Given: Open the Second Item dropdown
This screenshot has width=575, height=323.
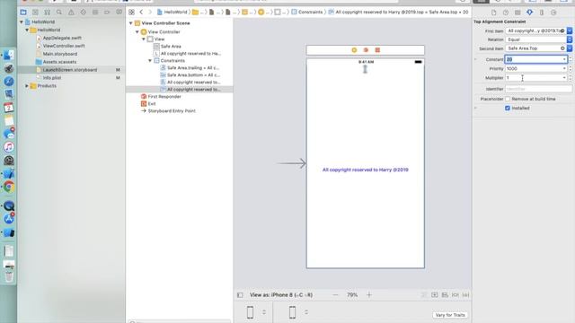Looking at the screenshot, I should (570, 48).
